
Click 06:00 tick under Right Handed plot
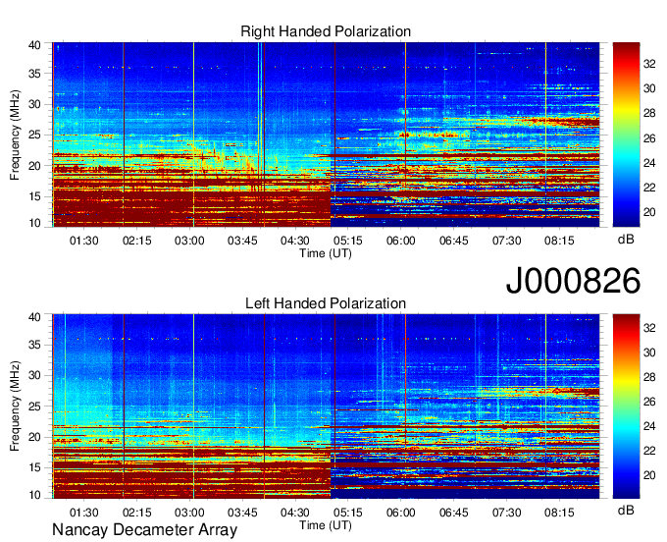pyautogui.click(x=401, y=241)
